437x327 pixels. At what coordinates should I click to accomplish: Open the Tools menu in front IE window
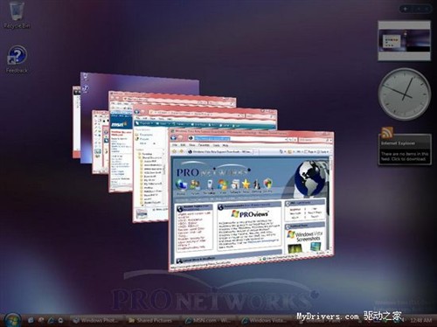click(216, 145)
